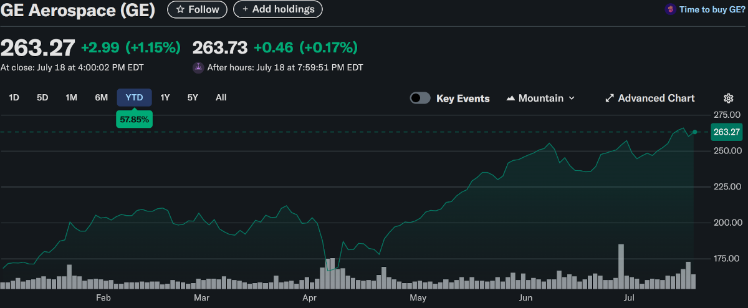Click the 200.00 price axis label
This screenshot has height=308, width=748.
coord(727,223)
